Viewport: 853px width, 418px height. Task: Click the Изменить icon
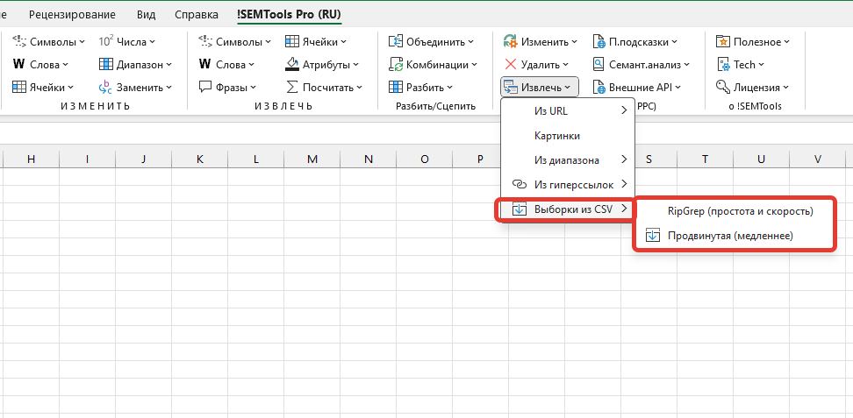click(510, 42)
